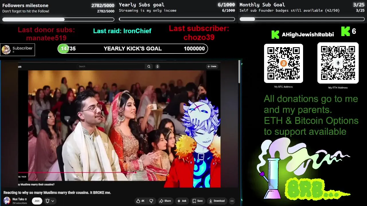Save the video to a playlist
367x206 pixels.
(x=198, y=201)
